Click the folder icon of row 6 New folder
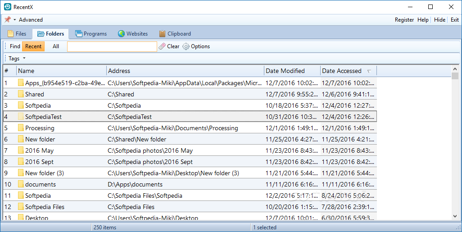Screen dimensions: 462x232 (x=21, y=139)
